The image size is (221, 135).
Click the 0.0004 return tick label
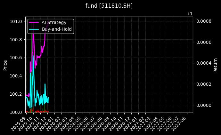pos(204,63)
